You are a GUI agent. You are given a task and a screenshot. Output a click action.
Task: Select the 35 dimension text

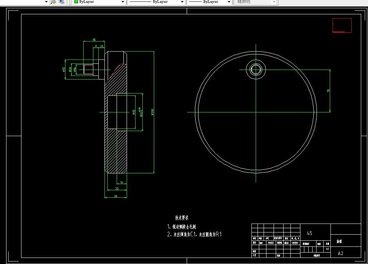click(x=94, y=40)
